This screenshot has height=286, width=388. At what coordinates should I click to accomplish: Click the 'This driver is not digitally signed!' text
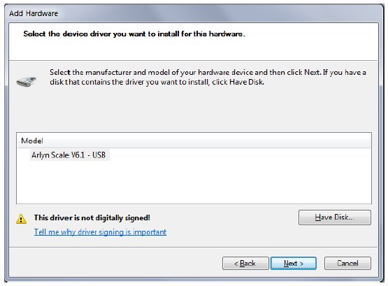92,217
